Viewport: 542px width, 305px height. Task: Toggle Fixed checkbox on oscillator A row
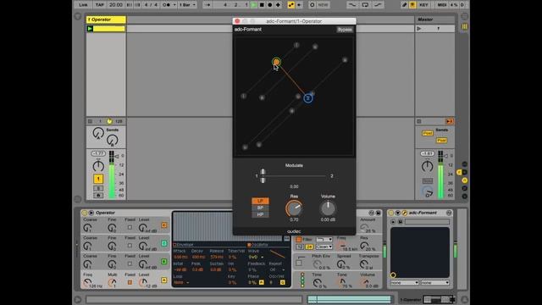[x=130, y=282]
